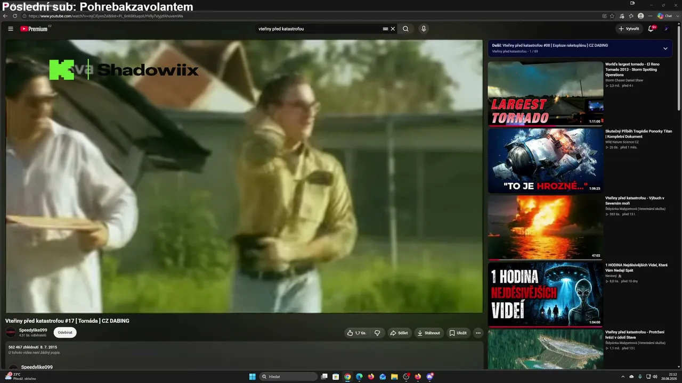This screenshot has height=383, width=682.
Task: Bookmark this page with the star icon
Action: [612, 16]
